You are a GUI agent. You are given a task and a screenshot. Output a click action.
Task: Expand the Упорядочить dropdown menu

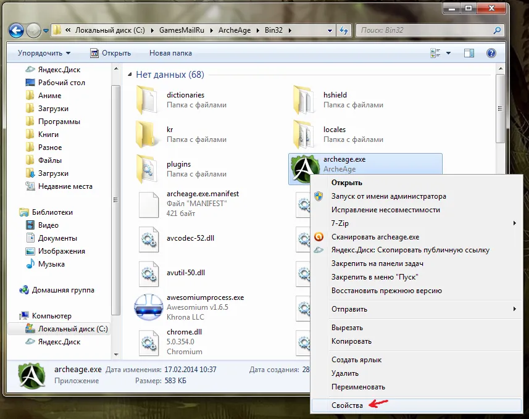coord(44,54)
